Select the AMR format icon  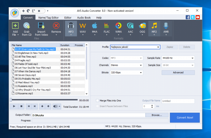pos(166,26)
